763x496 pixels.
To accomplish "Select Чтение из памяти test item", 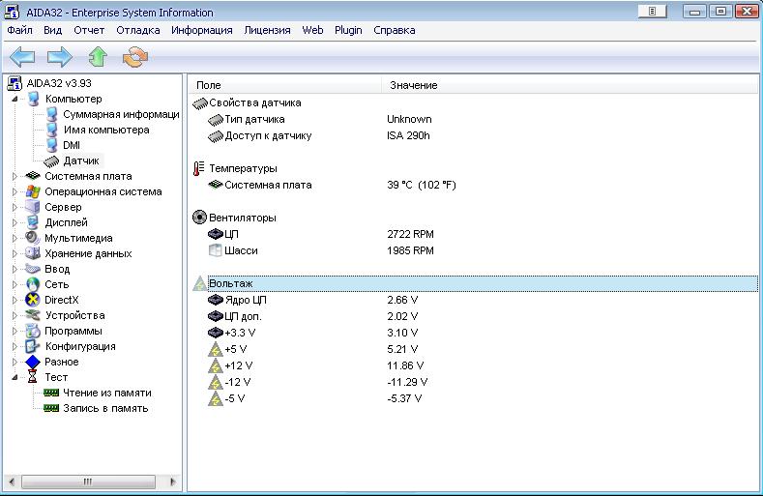I will click(106, 393).
